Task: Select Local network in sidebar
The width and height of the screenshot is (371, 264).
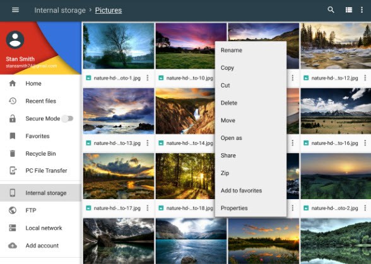Action: coord(40,228)
